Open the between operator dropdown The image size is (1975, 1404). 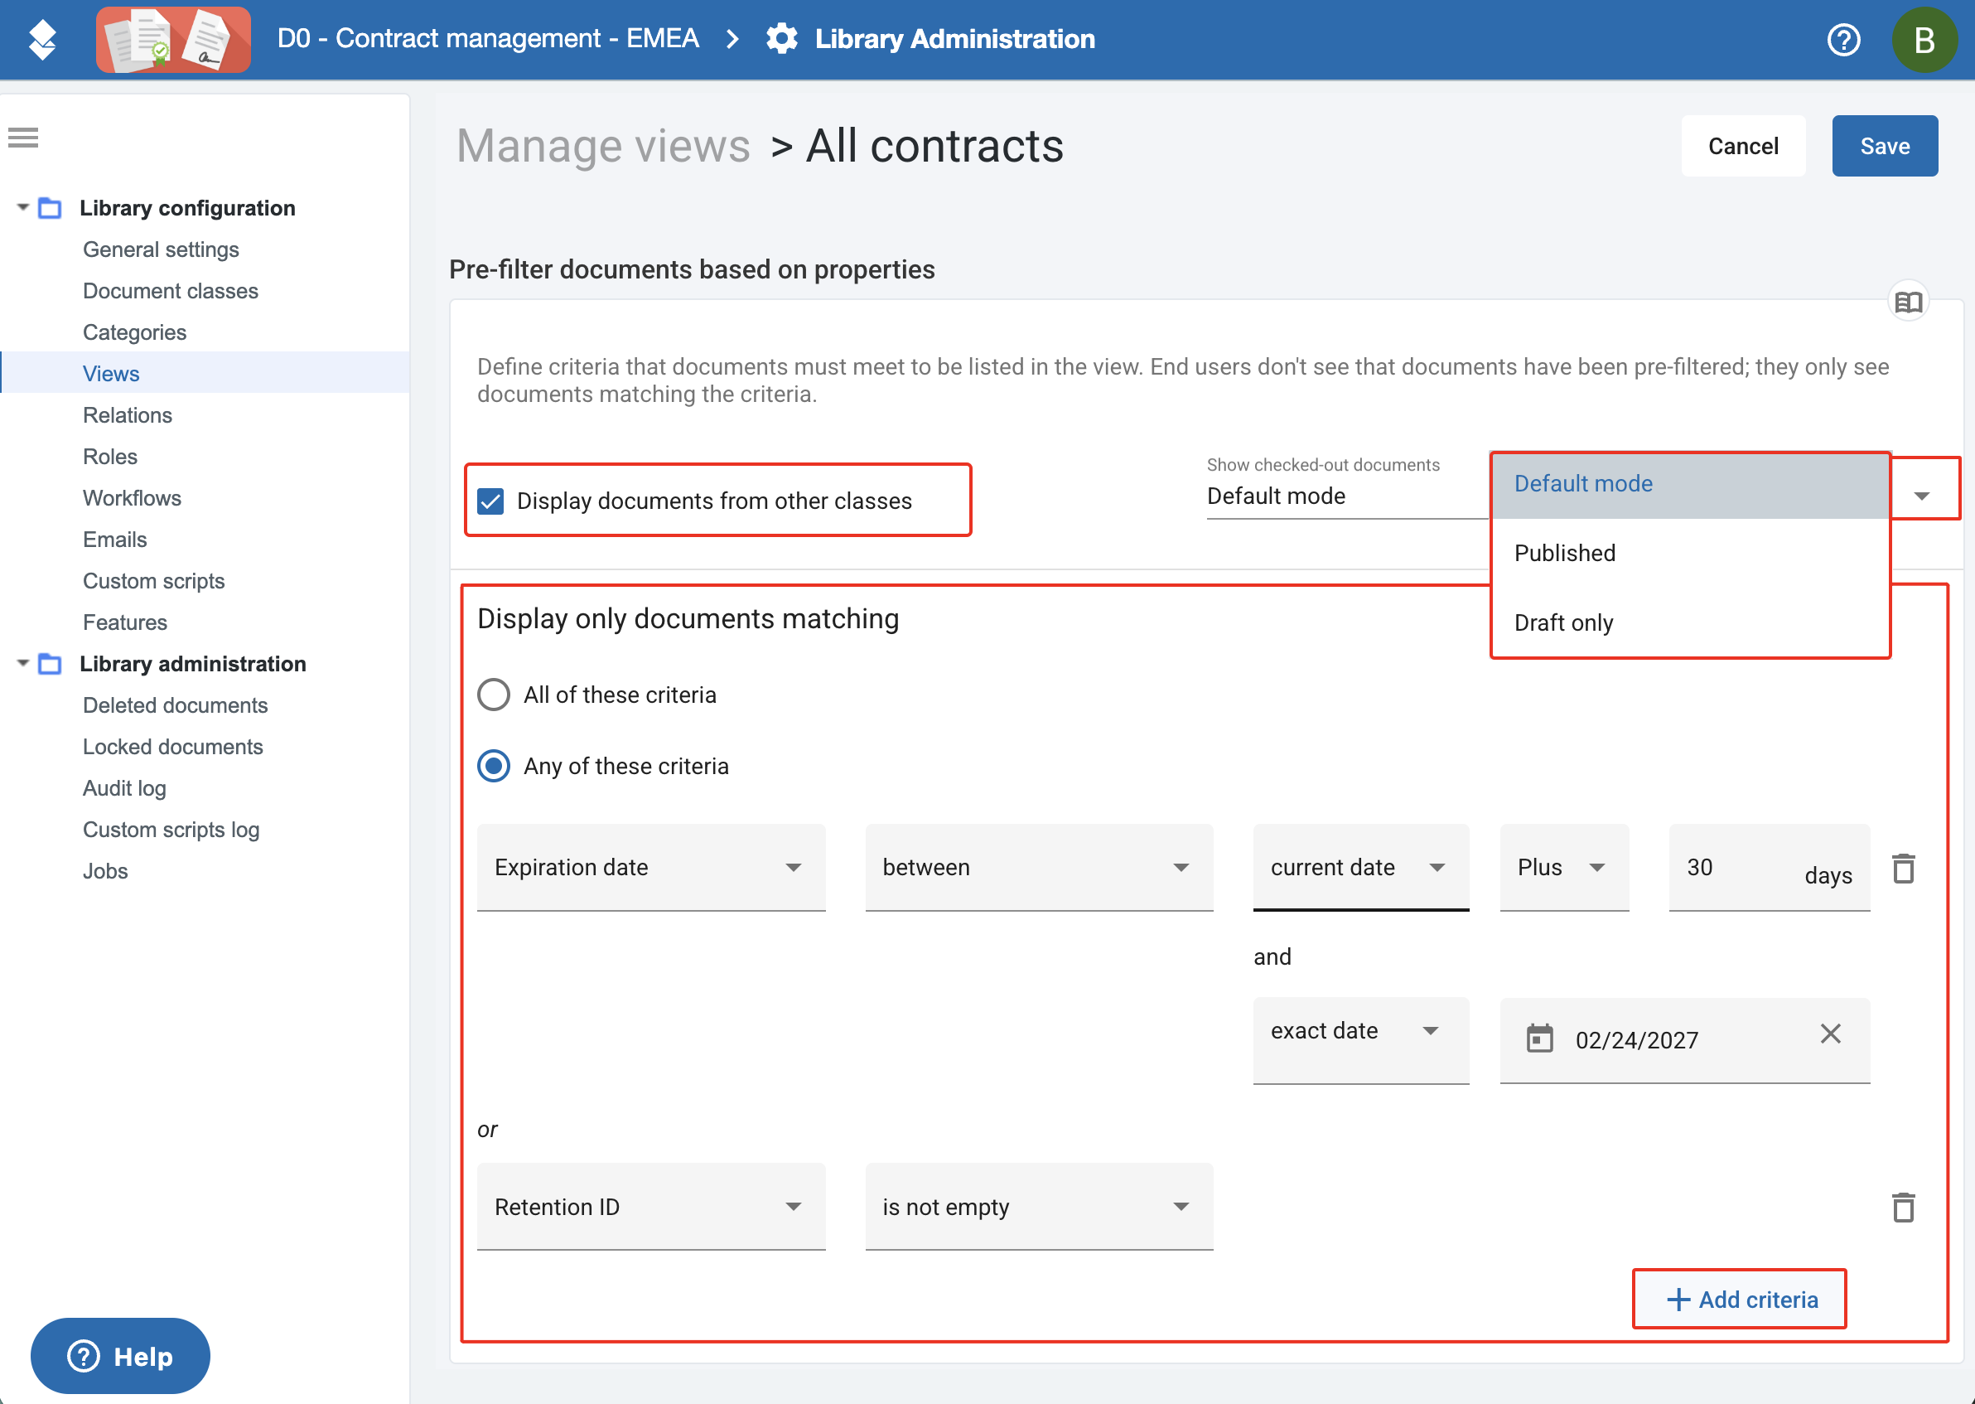pyautogui.click(x=1040, y=867)
